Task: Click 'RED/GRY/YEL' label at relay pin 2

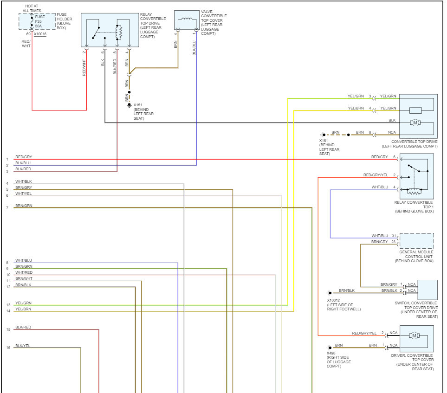Action: coord(376,175)
